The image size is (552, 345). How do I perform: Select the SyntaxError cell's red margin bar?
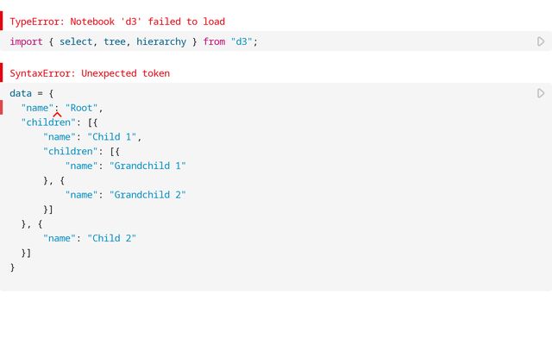(x=2, y=72)
